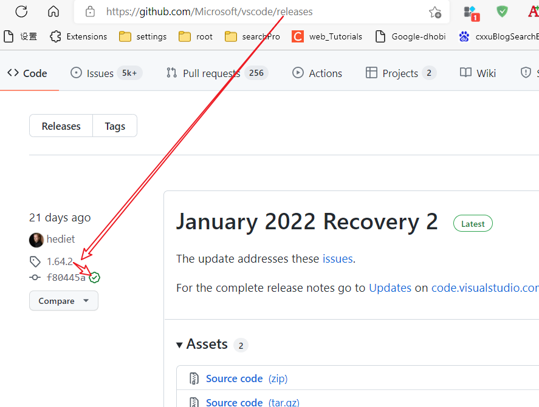Follow the issues link in release notes
The width and height of the screenshot is (539, 407).
click(338, 258)
